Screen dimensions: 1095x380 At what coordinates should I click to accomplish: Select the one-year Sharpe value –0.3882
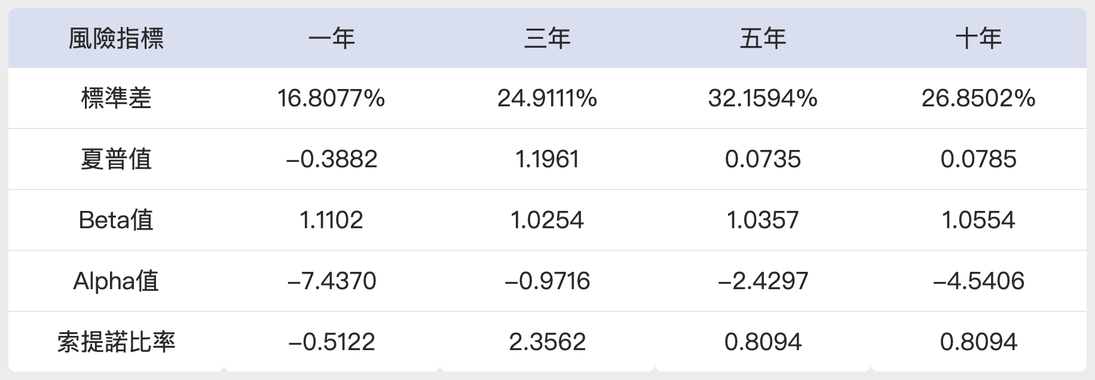(x=332, y=159)
